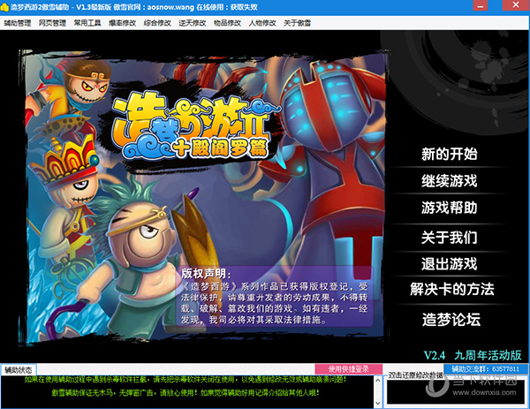This screenshot has height=409, width=530.
Task: Open the 关于傲雪 menu
Action: click(x=298, y=23)
